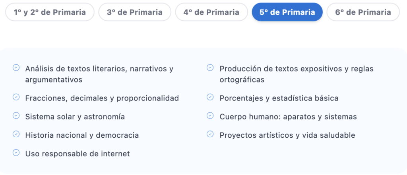Click check icon next to Fracciones, decimales y proporcionalidad
Viewport: 407px width, 175px height.
16,97
